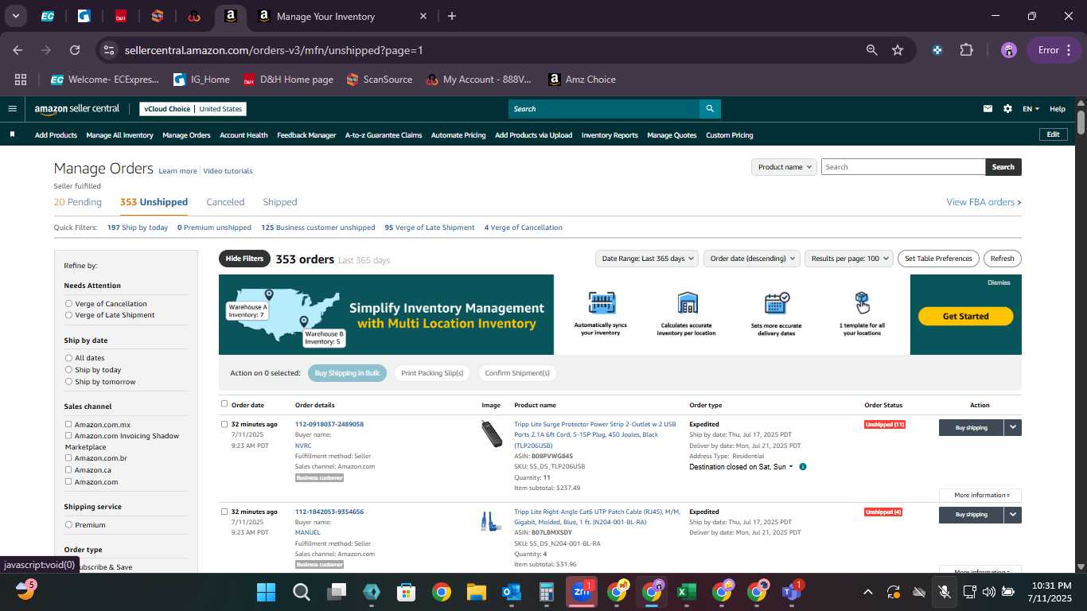Image resolution: width=1087 pixels, height=611 pixels.
Task: Open Manage All Inventory in the nav bar
Action: coord(119,135)
